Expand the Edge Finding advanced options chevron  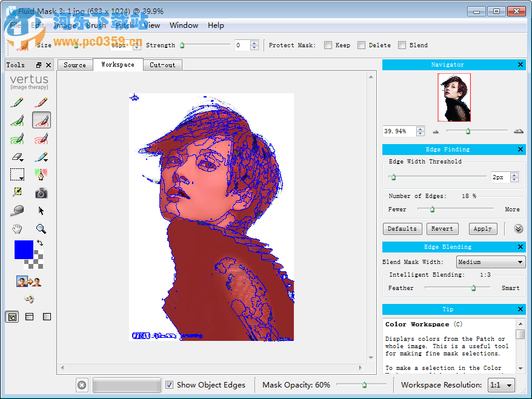pyautogui.click(x=518, y=229)
